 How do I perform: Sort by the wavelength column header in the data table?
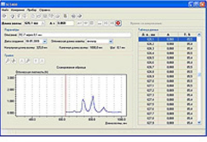pyautogui.click(x=148, y=35)
